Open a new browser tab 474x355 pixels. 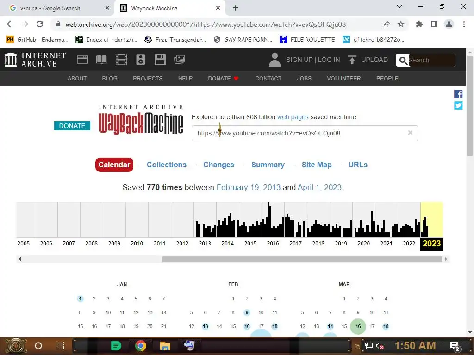coord(236,8)
